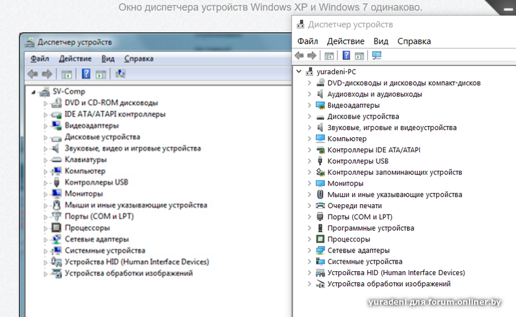Click left window Сетевые адаптеры icon
The height and width of the screenshot is (317, 516).
(57, 239)
